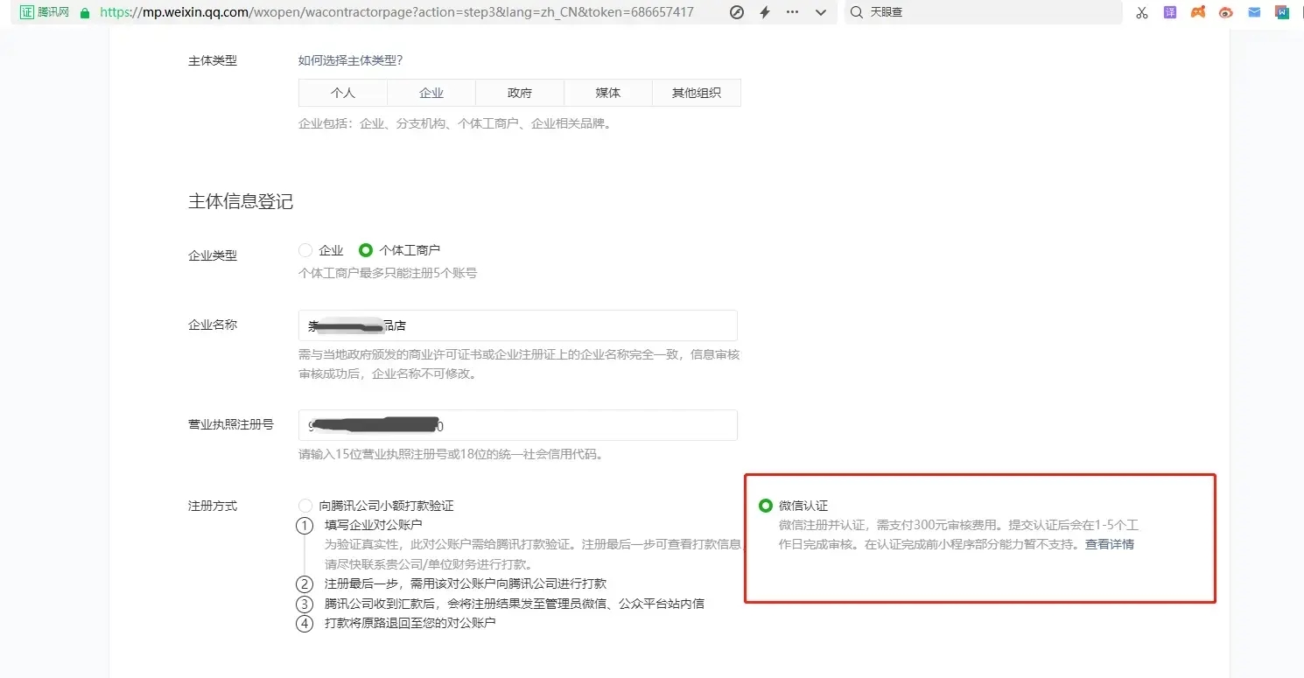Screen dimensions: 1304x678
Task: Select the 微信认证 radio option
Action: [766, 506]
